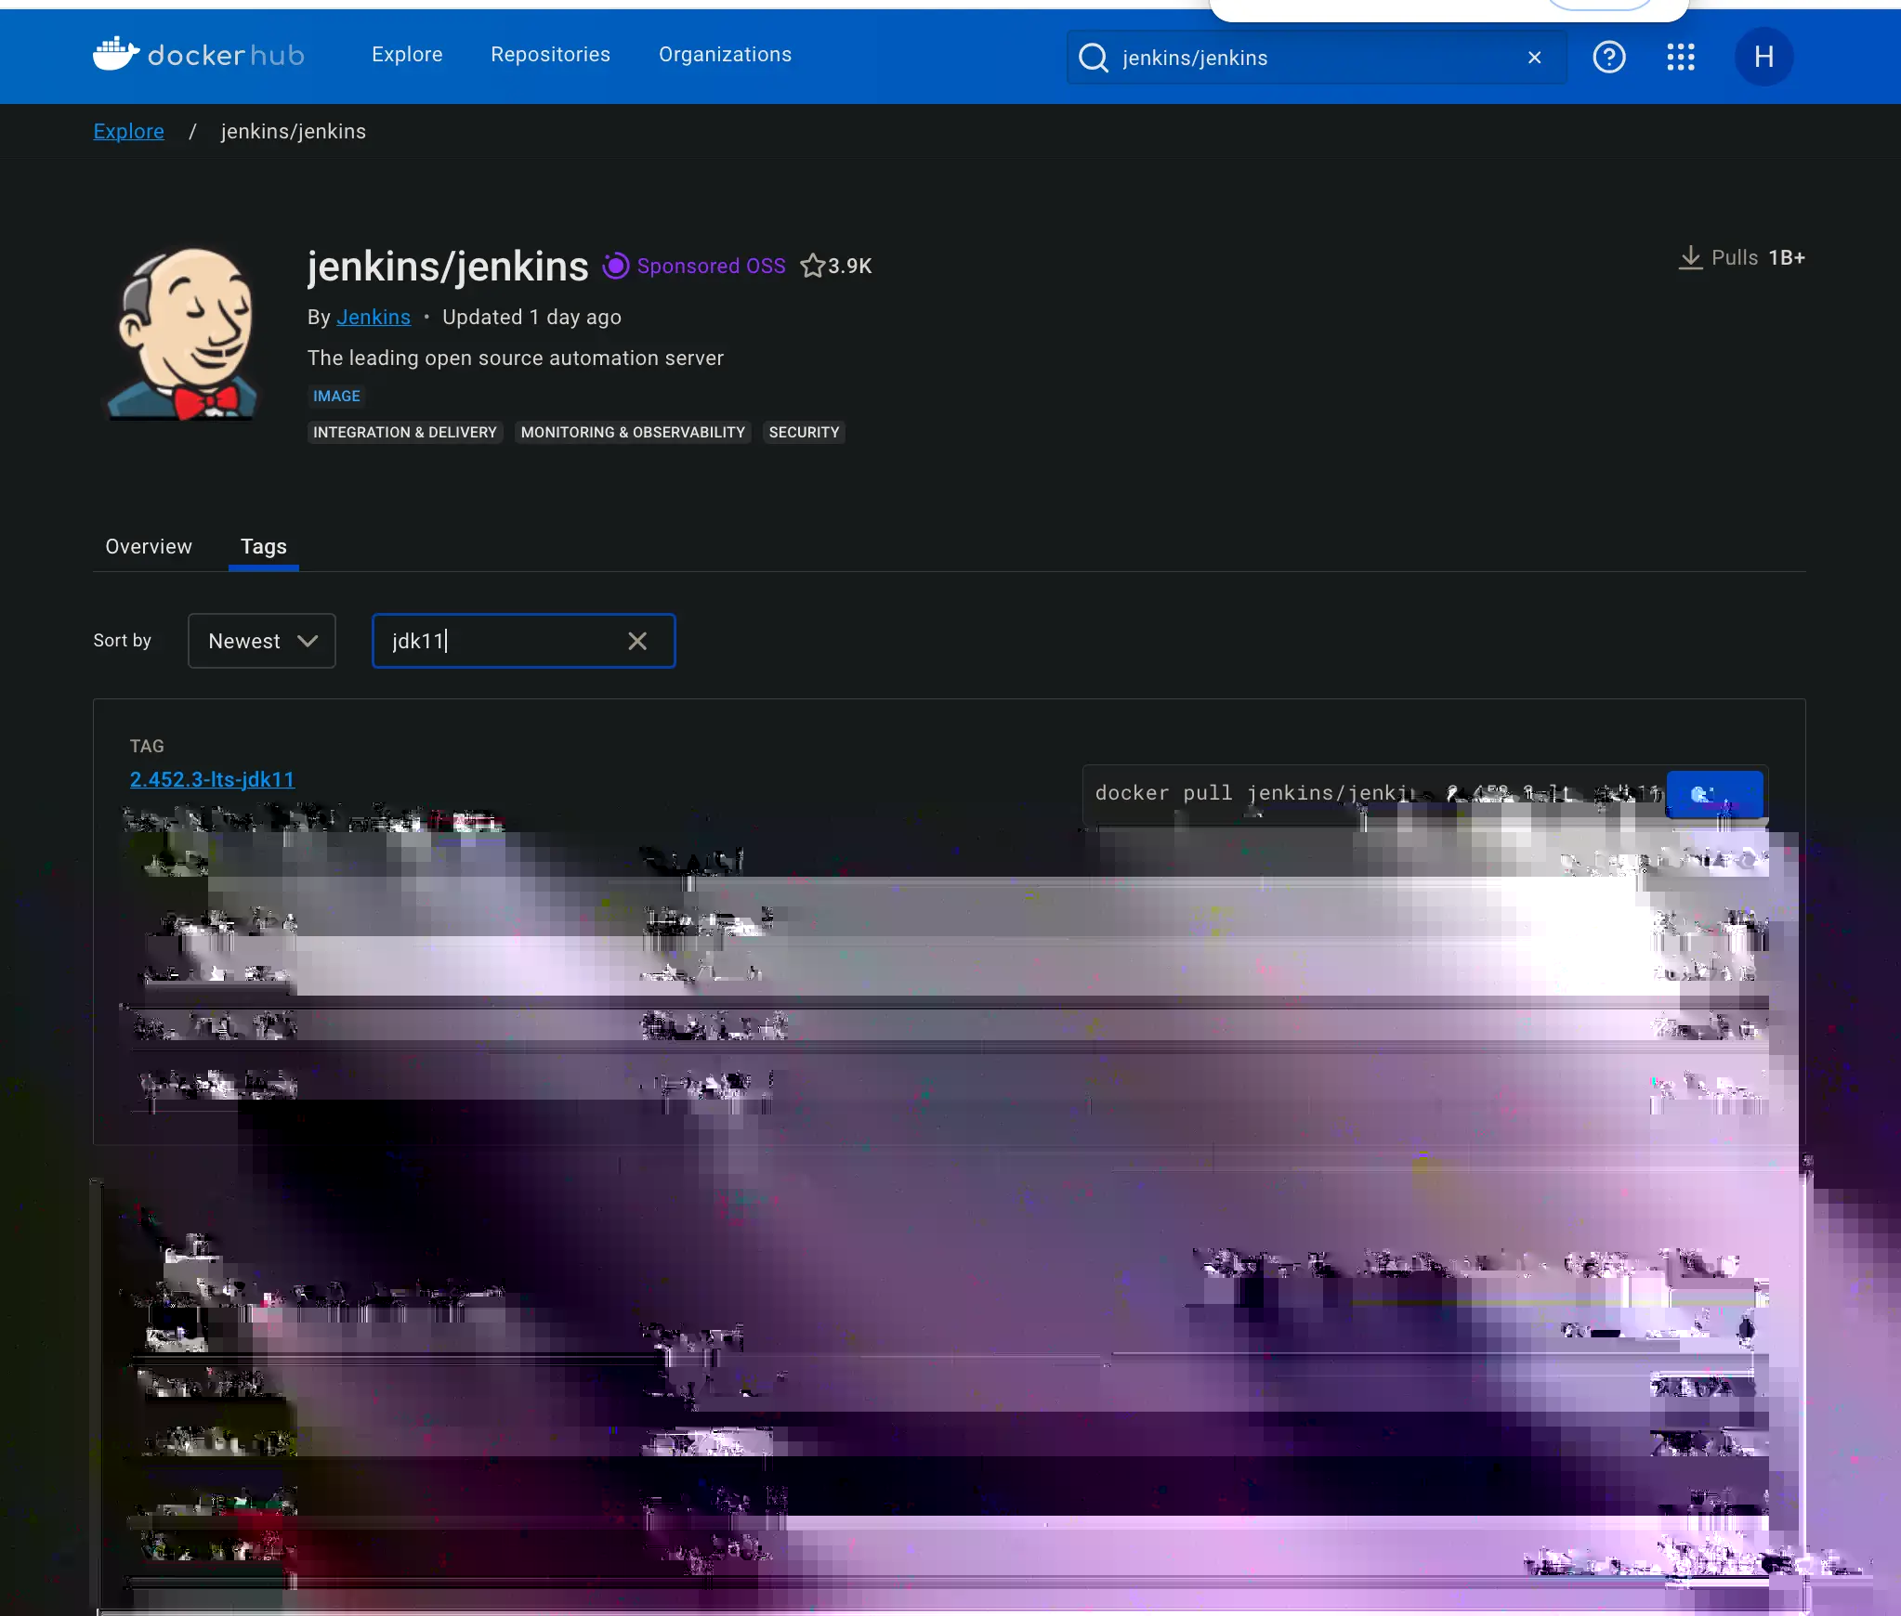This screenshot has height=1616, width=1901.
Task: Clear the jdk11 tag filter
Action: [x=637, y=641]
